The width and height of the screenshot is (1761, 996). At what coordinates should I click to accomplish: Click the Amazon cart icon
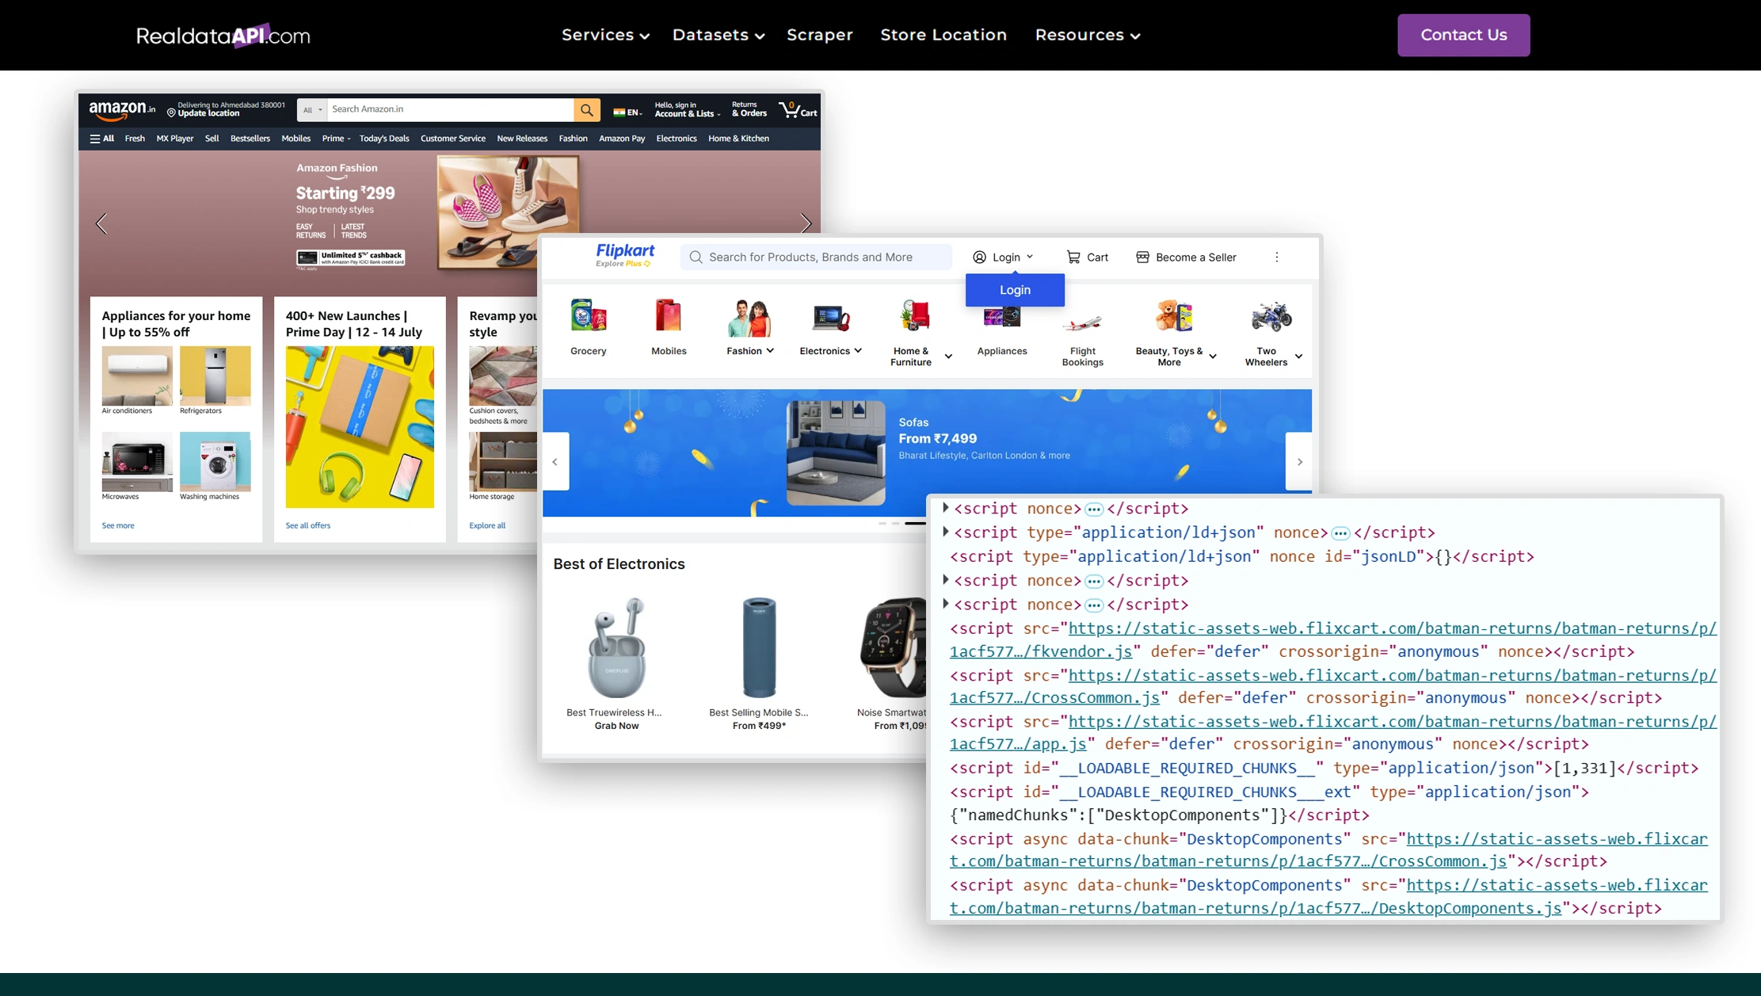pyautogui.click(x=790, y=109)
